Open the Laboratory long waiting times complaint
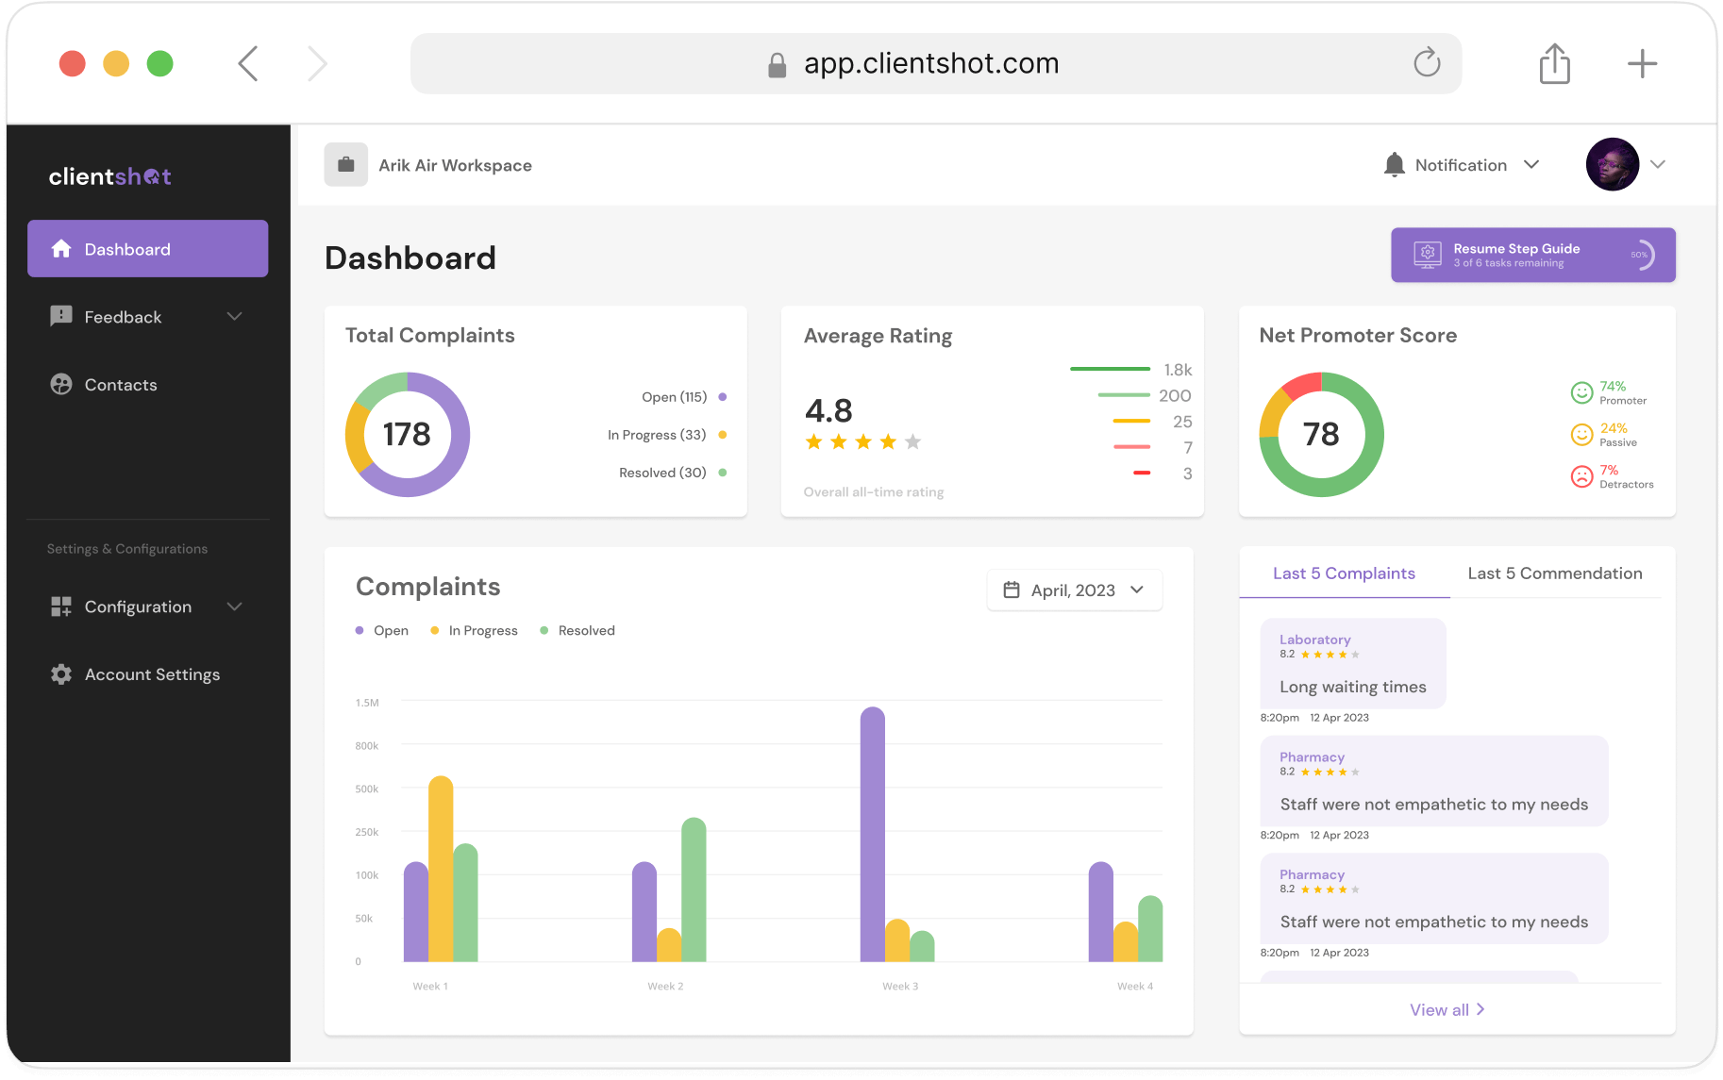This screenshot has width=1723, height=1080. click(x=1352, y=664)
